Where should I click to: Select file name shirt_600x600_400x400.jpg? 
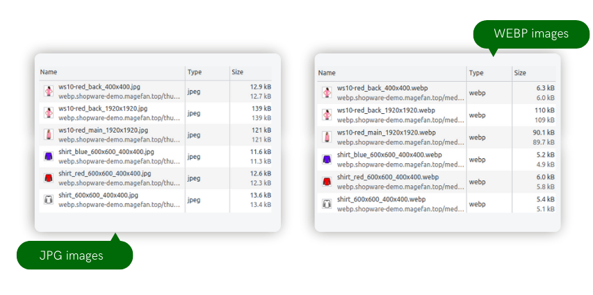click(x=98, y=196)
